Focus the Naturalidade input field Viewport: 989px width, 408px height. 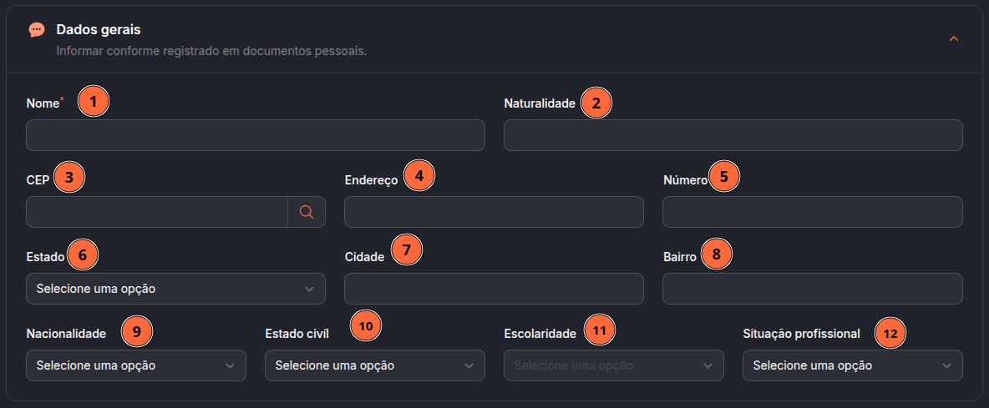(x=733, y=135)
